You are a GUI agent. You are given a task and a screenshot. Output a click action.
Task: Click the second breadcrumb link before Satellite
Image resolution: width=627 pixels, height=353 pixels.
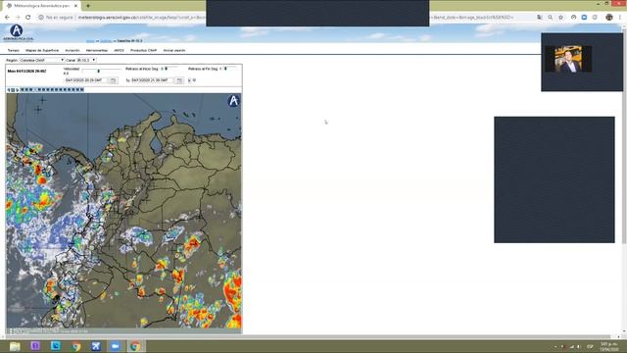point(106,41)
